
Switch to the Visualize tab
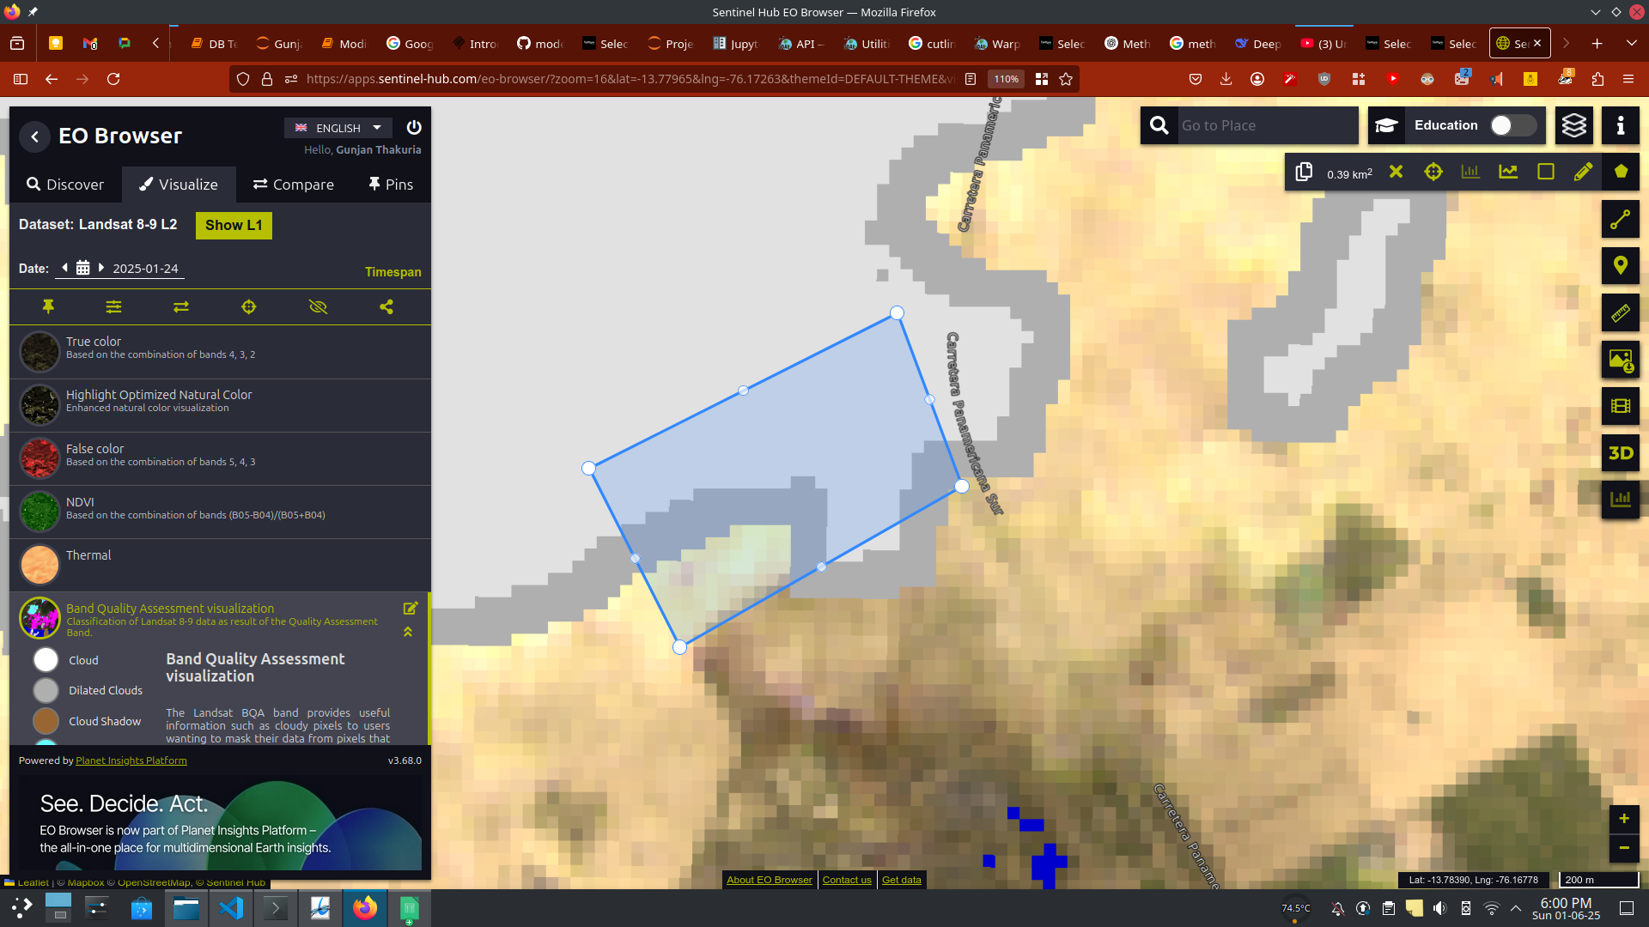(x=179, y=185)
